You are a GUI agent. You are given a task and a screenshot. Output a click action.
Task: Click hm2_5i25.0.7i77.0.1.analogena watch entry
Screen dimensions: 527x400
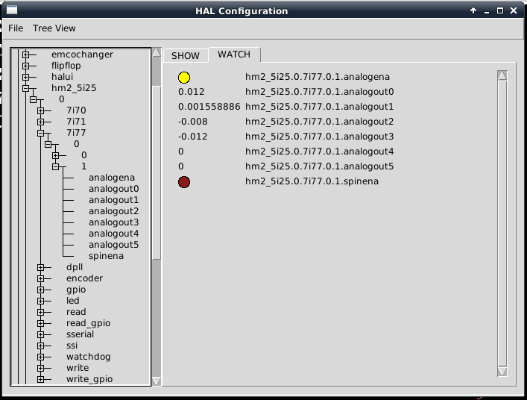tap(318, 77)
